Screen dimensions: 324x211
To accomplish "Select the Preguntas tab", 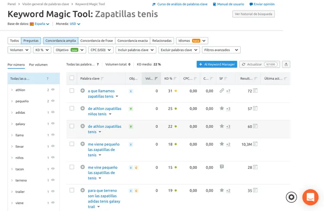I will click(31, 41).
